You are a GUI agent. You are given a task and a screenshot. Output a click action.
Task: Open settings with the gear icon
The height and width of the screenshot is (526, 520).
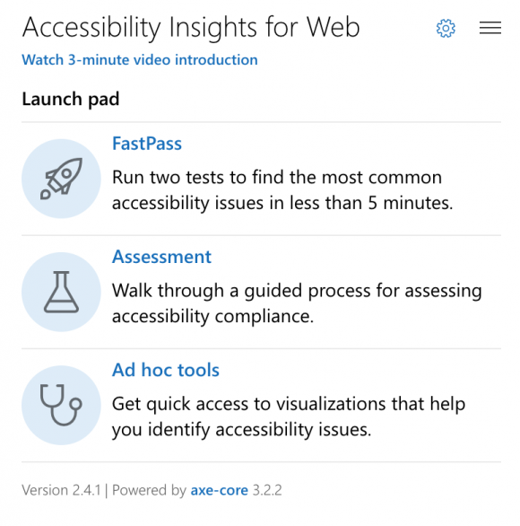pos(446,28)
